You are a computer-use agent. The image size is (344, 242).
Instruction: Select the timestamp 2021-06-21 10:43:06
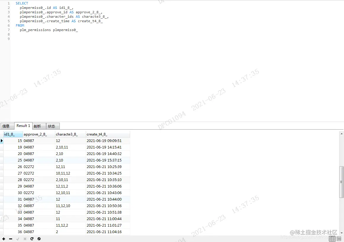[108, 193]
